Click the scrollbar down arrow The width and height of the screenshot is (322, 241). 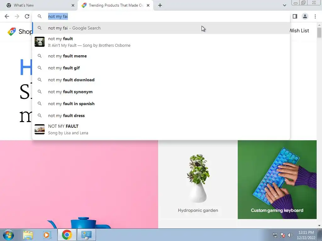pyautogui.click(x=319, y=226)
